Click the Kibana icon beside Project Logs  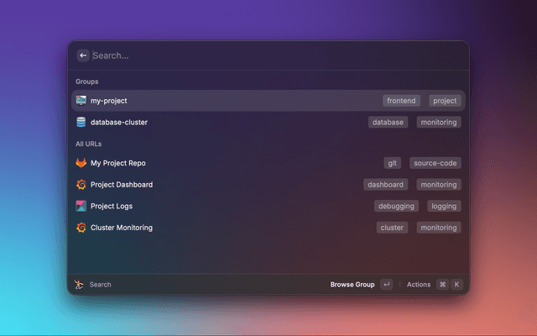coord(81,207)
